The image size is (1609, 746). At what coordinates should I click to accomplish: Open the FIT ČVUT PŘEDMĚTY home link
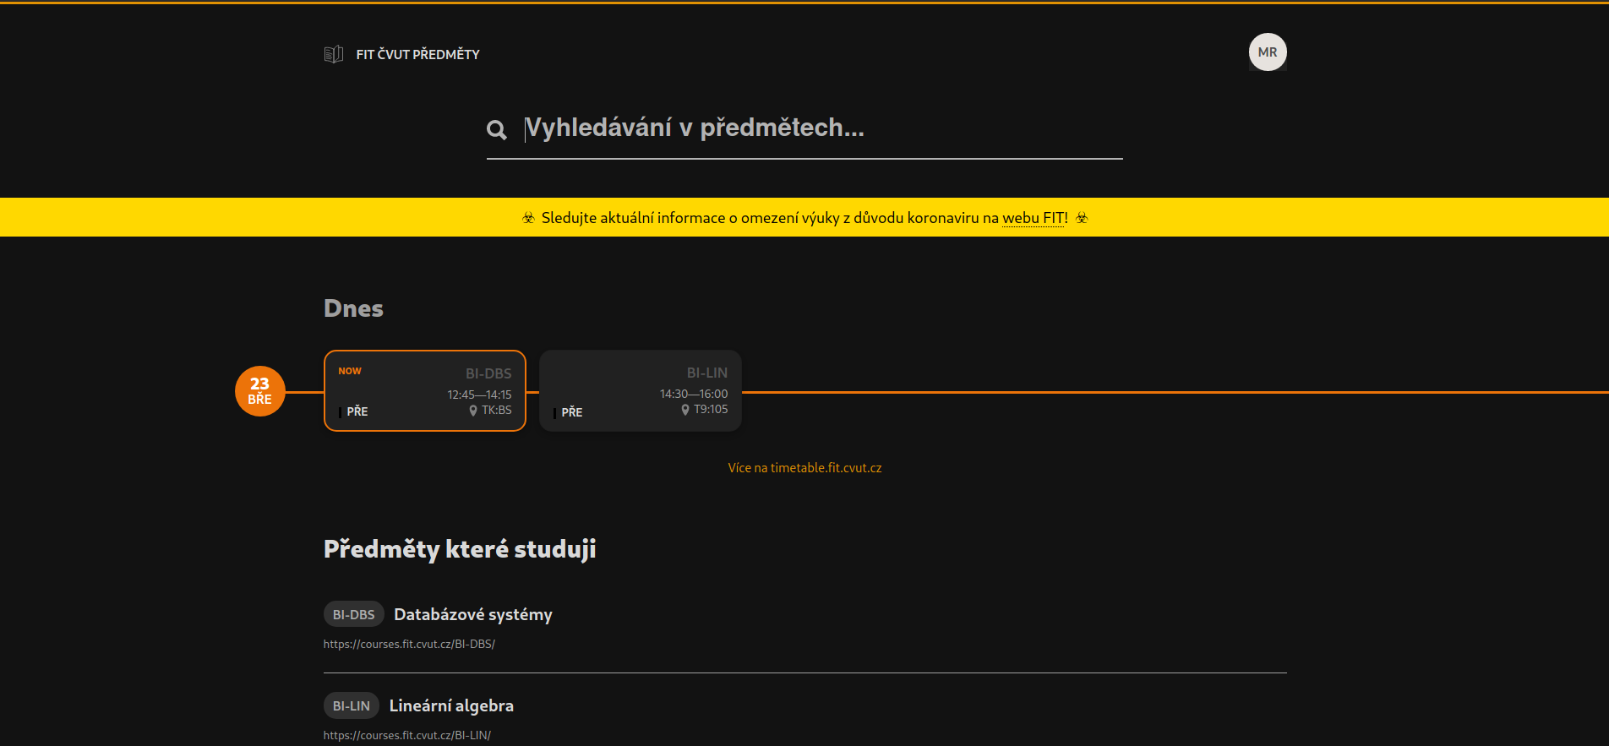[417, 54]
